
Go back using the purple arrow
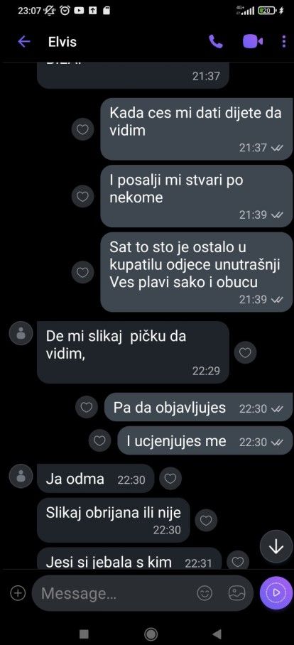tap(24, 41)
